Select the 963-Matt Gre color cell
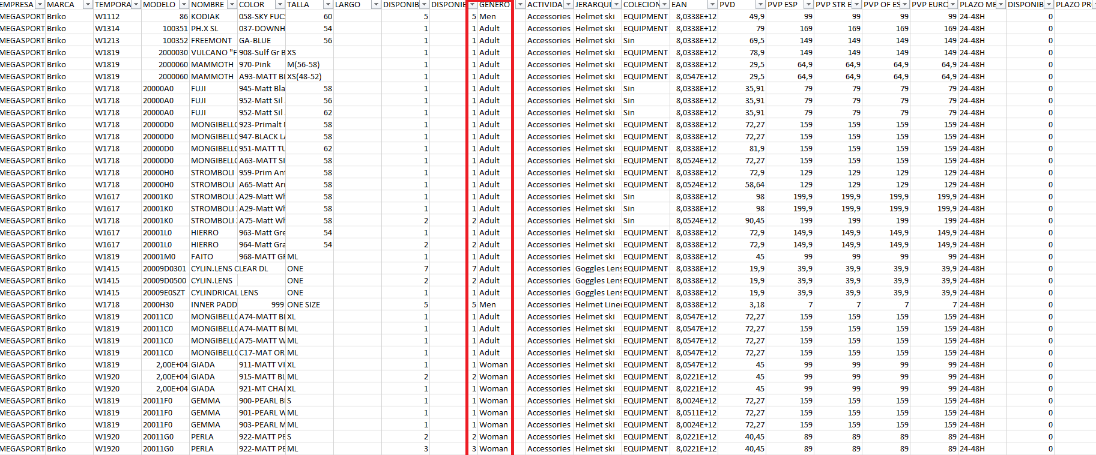Image resolution: width=1096 pixels, height=455 pixels. point(261,233)
